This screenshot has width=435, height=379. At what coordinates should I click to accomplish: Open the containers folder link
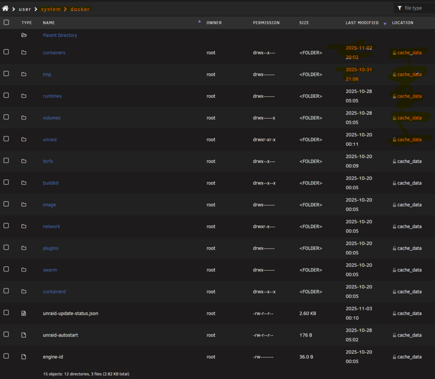coord(54,53)
